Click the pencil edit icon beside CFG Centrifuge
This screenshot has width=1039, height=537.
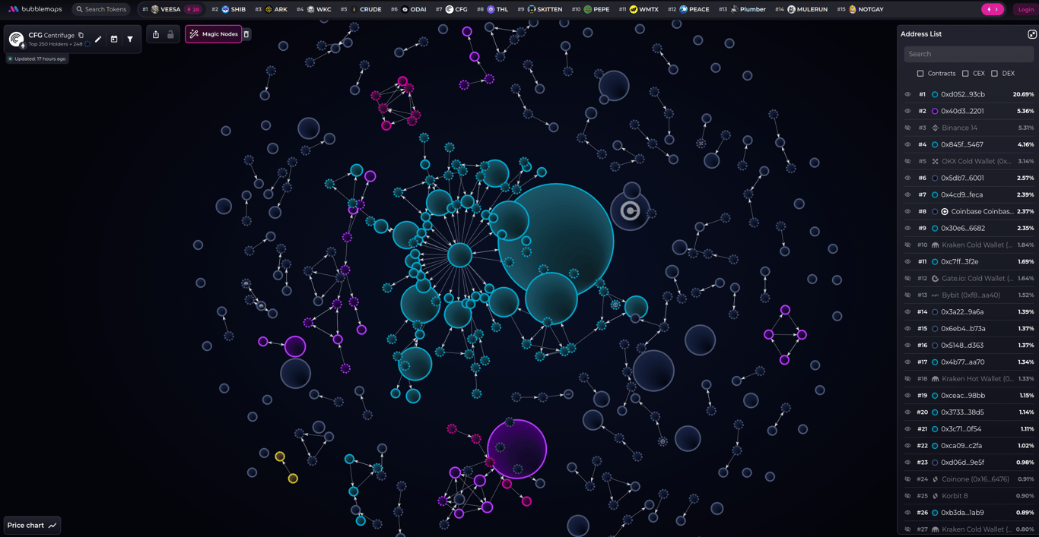click(98, 39)
